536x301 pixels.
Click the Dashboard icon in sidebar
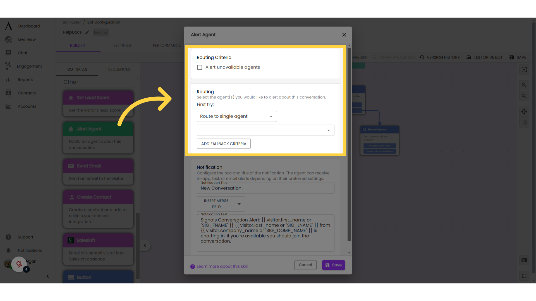pos(8,26)
